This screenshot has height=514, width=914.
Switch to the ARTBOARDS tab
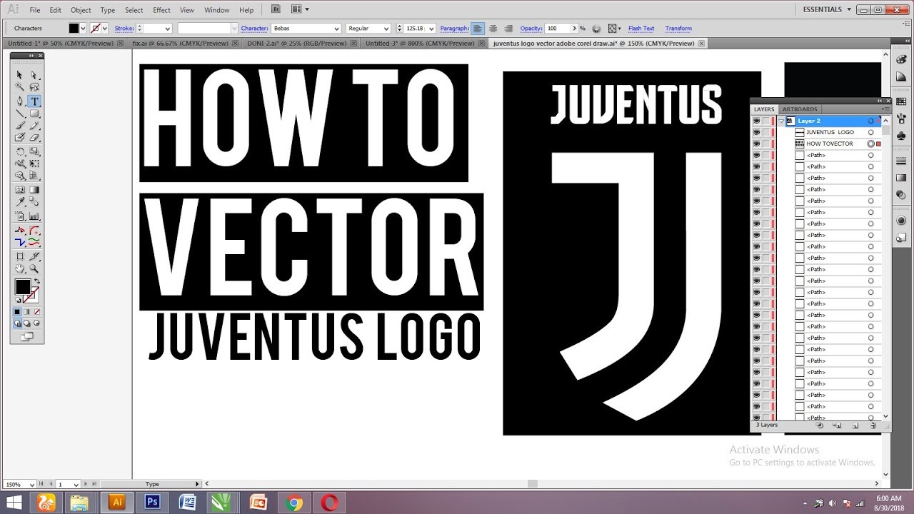click(800, 109)
